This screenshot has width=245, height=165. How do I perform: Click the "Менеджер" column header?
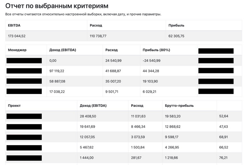tap(17, 50)
